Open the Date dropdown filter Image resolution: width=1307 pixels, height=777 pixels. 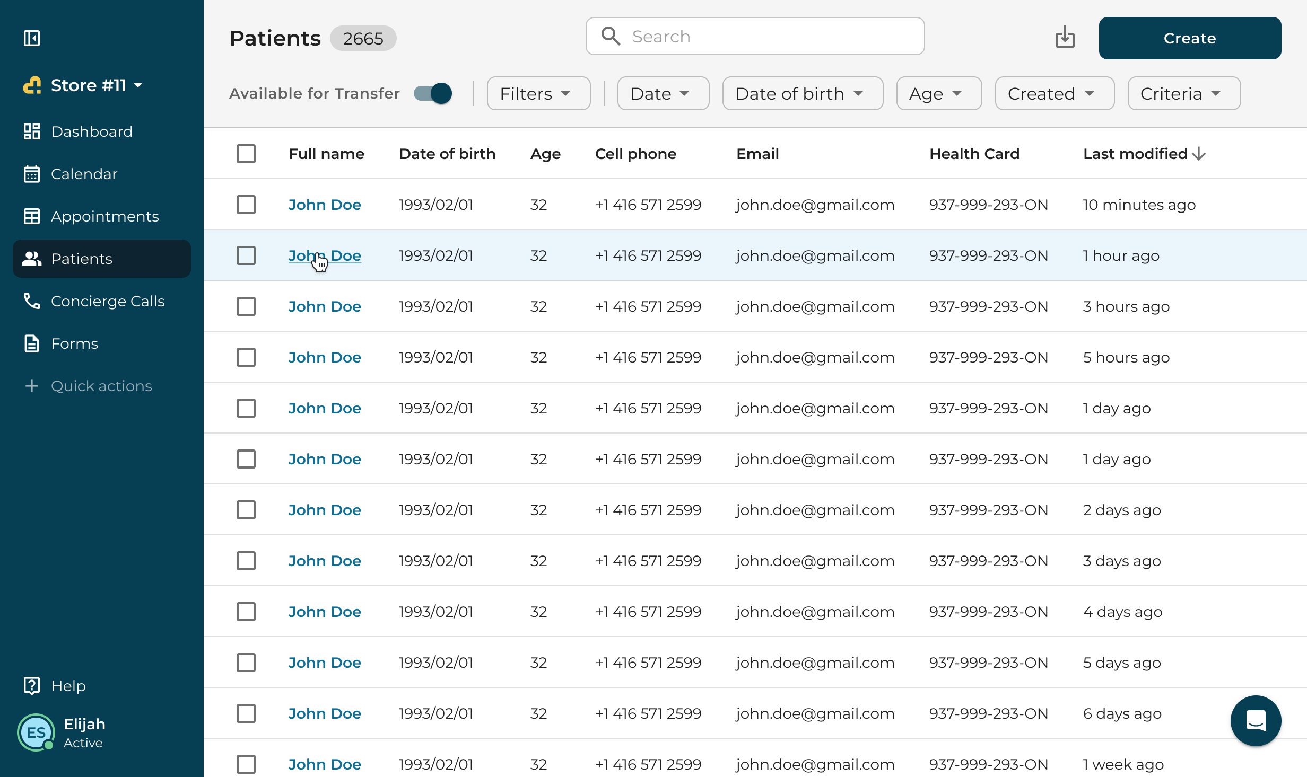[663, 93]
